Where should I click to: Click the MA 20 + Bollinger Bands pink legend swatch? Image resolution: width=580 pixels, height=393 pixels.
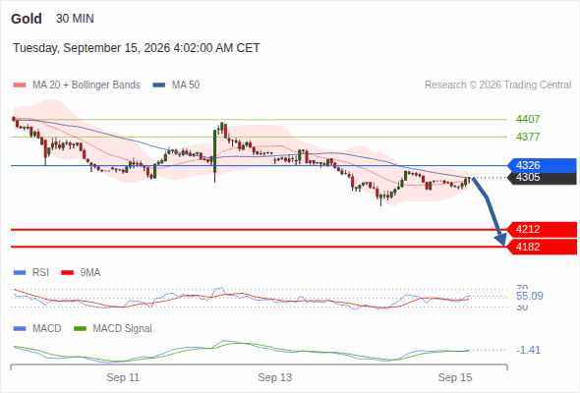point(20,85)
